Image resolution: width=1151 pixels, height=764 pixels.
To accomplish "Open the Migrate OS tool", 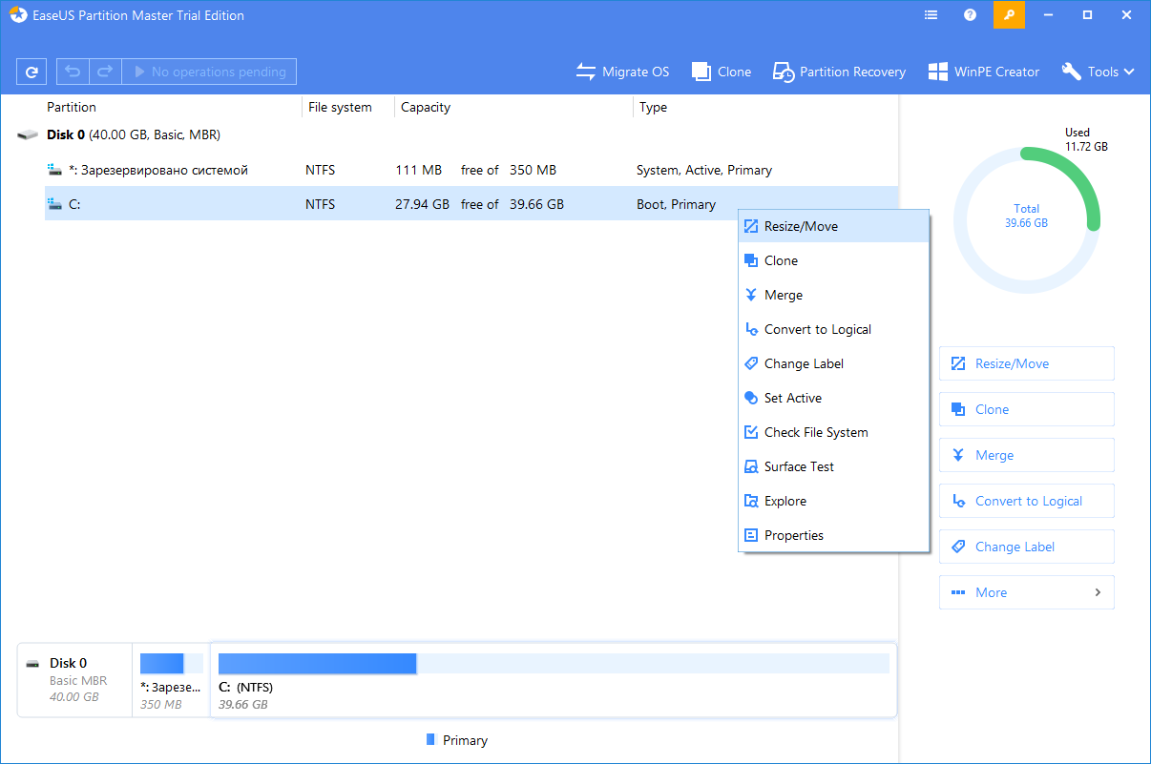I will pyautogui.click(x=623, y=72).
